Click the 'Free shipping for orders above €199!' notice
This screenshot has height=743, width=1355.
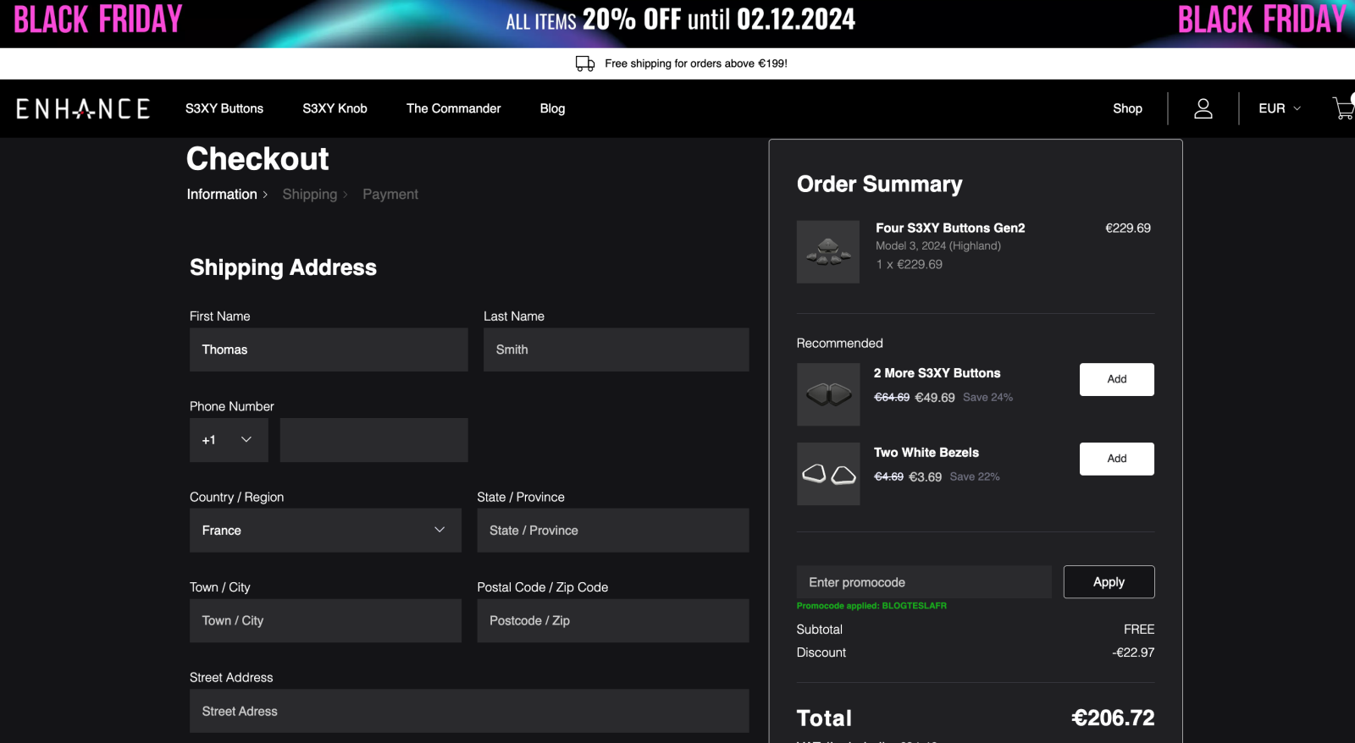point(696,63)
